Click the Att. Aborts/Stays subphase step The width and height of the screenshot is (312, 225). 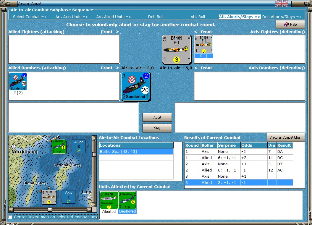pos(240,17)
